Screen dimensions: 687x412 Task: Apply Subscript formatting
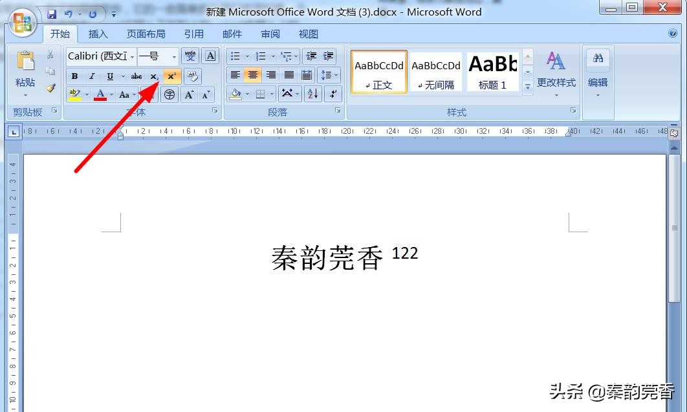(153, 76)
